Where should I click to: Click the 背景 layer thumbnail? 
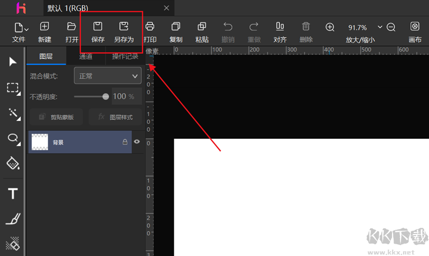pos(40,142)
